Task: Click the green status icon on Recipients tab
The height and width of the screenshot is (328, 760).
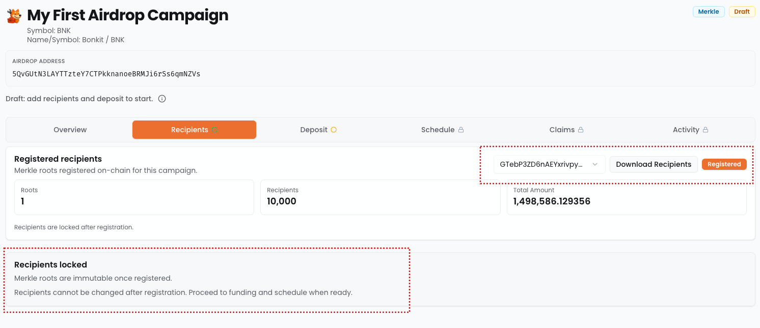Action: tap(214, 130)
